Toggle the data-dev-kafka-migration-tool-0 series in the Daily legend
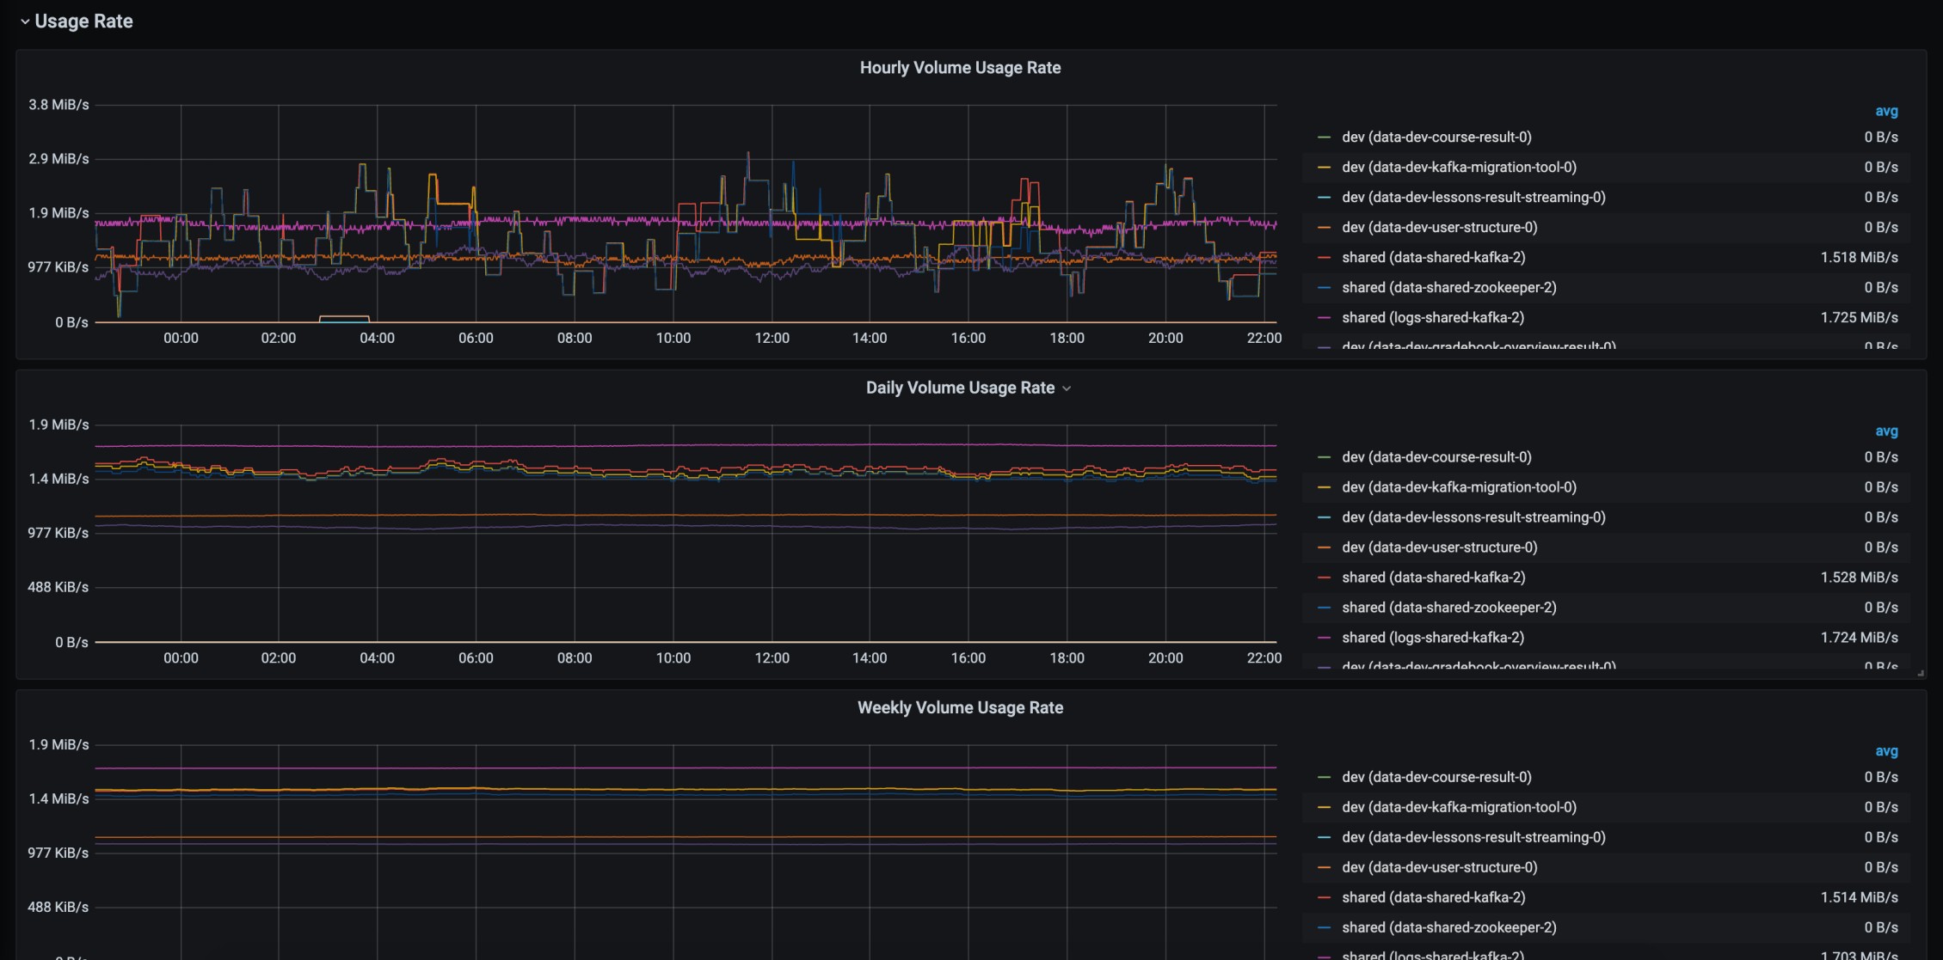 coord(1459,487)
